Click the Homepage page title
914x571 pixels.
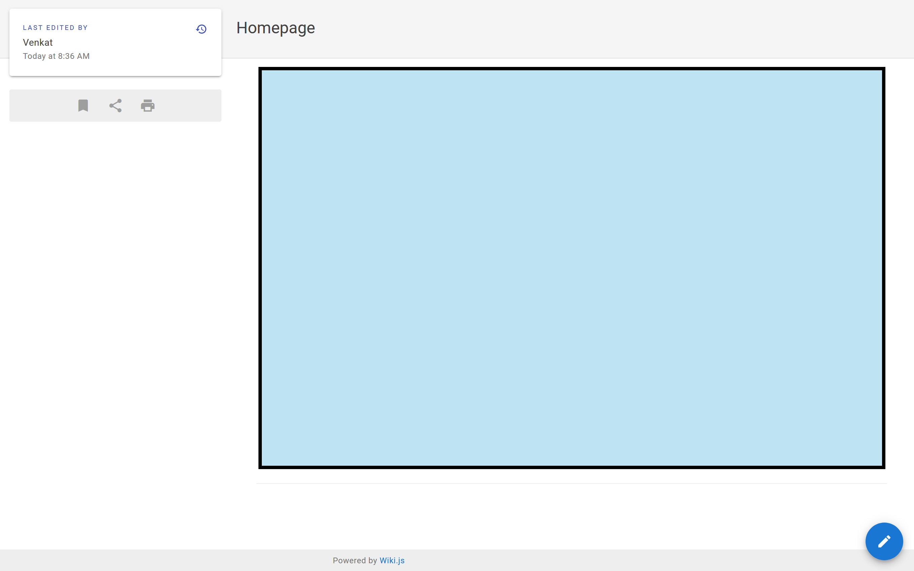pos(276,28)
